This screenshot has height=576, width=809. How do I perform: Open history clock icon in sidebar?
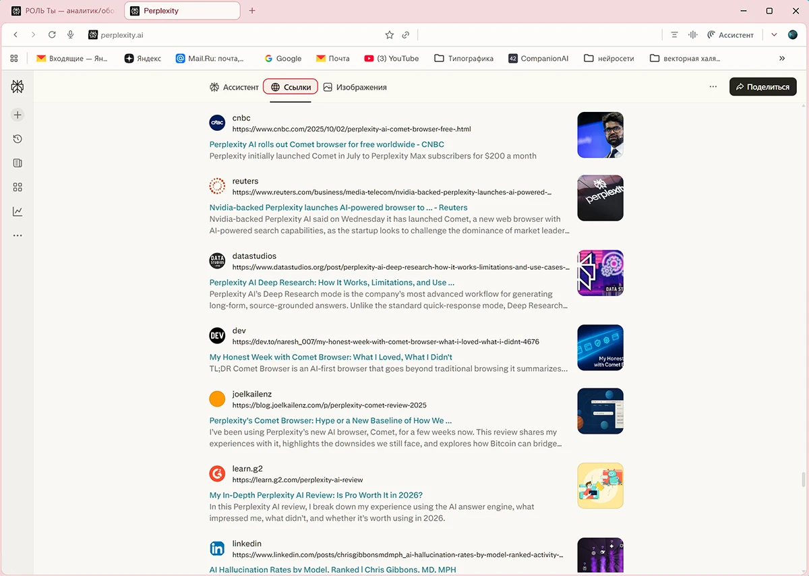pos(18,139)
